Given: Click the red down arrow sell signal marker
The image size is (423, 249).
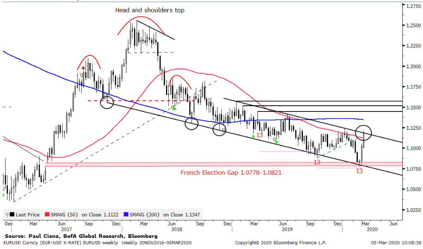Looking at the screenshot, I should (x=83, y=69).
